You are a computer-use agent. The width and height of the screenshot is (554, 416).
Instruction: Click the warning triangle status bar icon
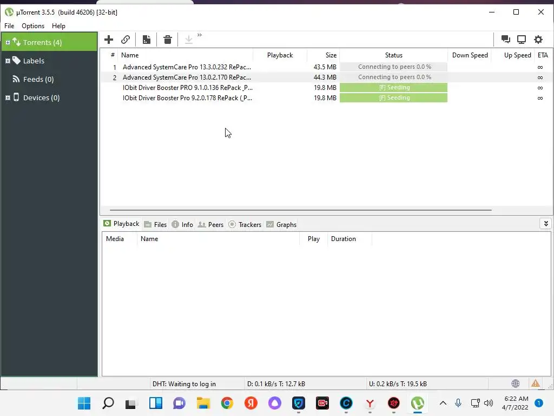[535, 383]
